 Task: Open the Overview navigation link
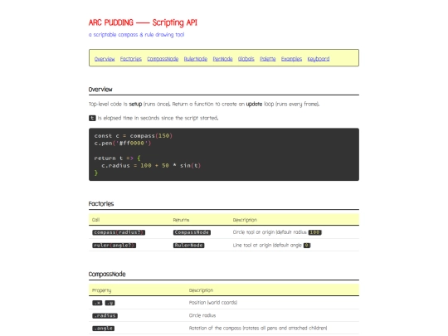105,59
